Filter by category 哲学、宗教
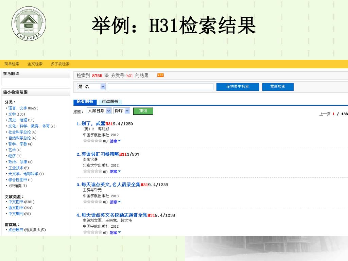The width and height of the screenshot is (348, 261). point(18,144)
